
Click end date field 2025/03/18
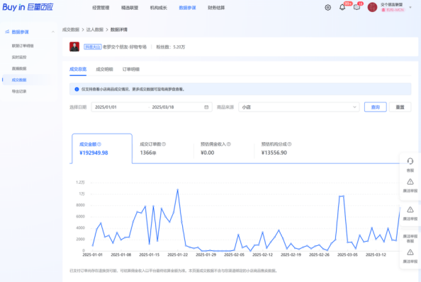point(163,107)
